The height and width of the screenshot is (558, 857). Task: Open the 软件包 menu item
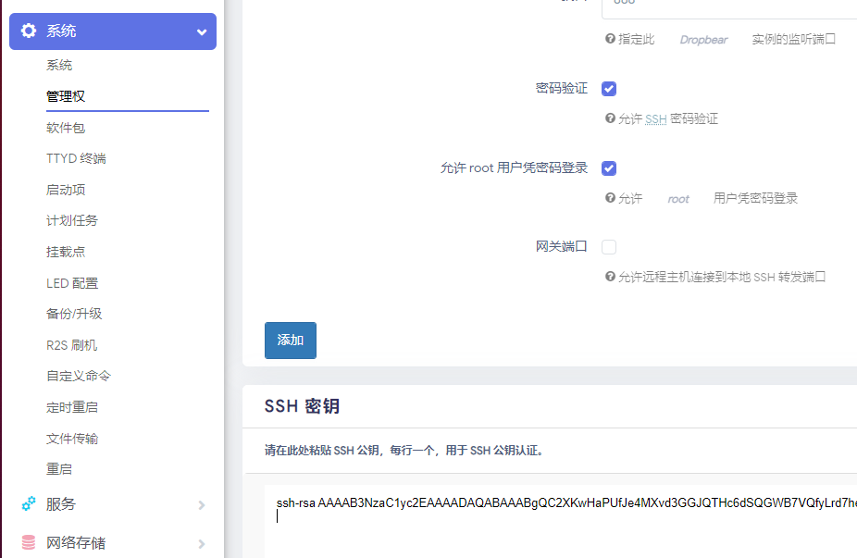pos(66,128)
